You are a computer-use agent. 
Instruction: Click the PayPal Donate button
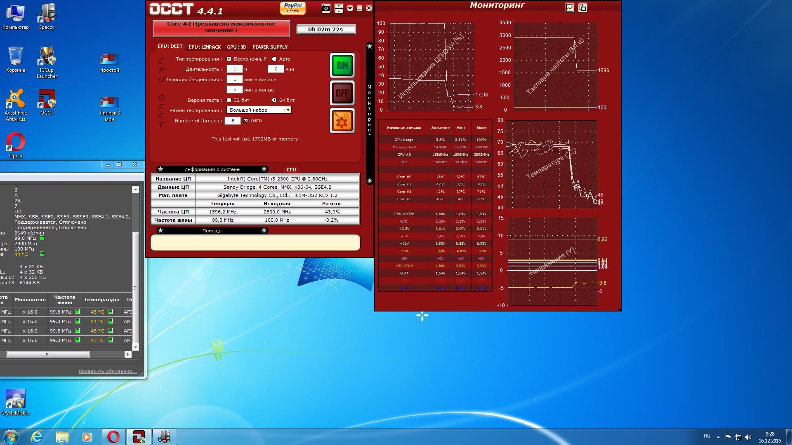tap(293, 8)
